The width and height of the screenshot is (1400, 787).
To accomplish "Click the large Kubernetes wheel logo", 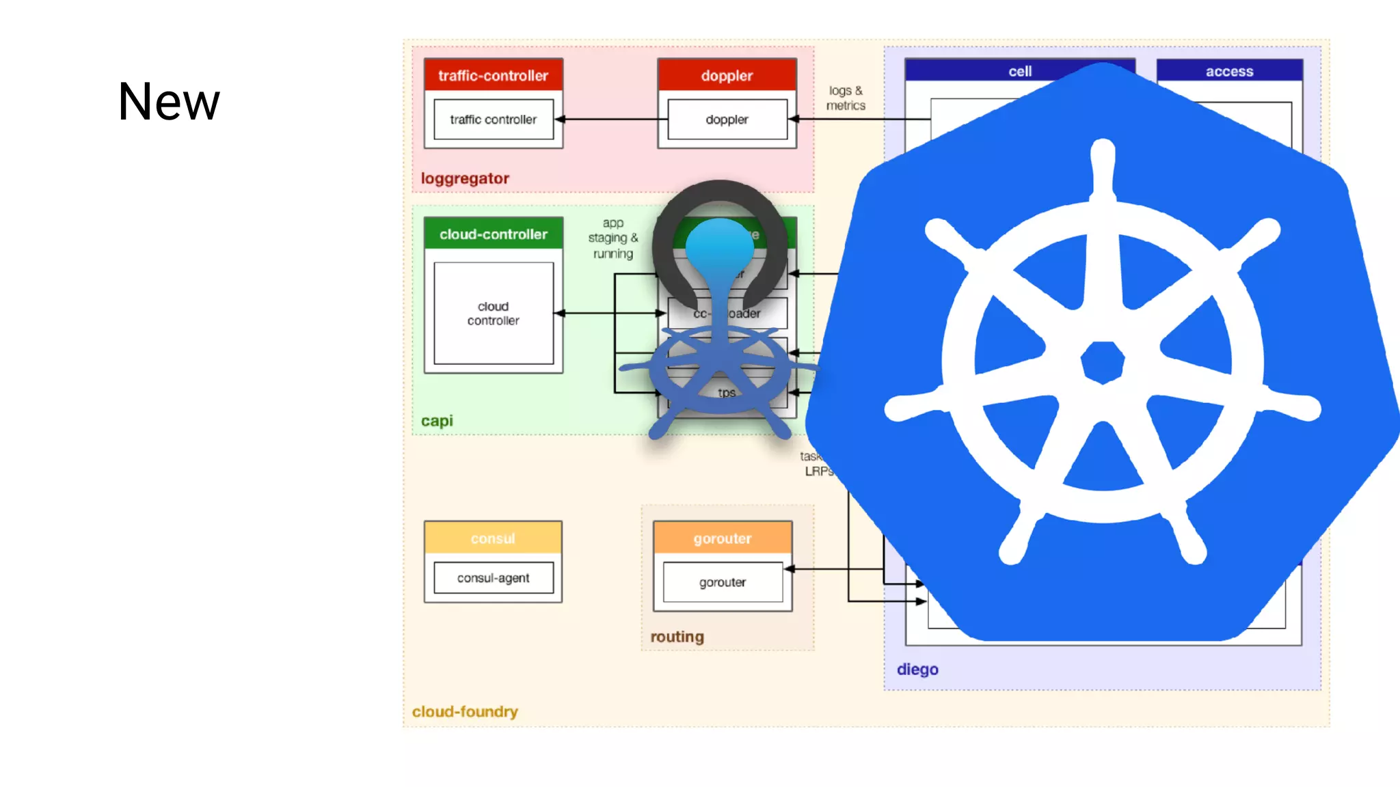I will [1102, 362].
